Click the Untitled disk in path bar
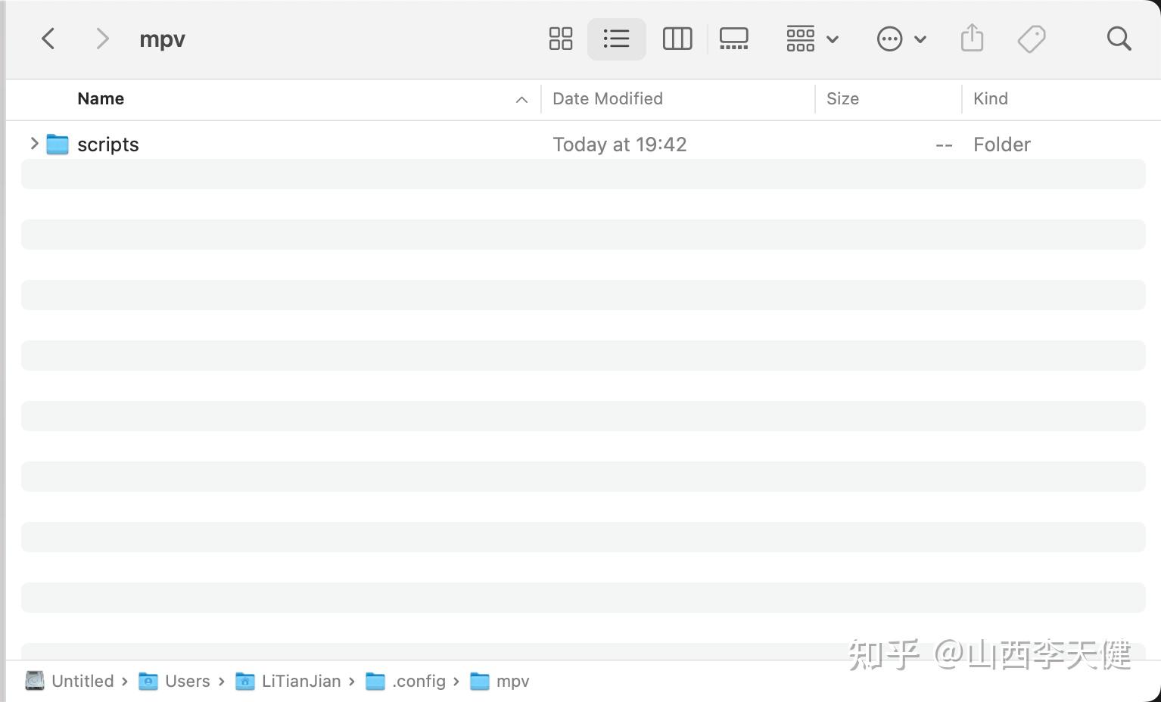 [82, 681]
